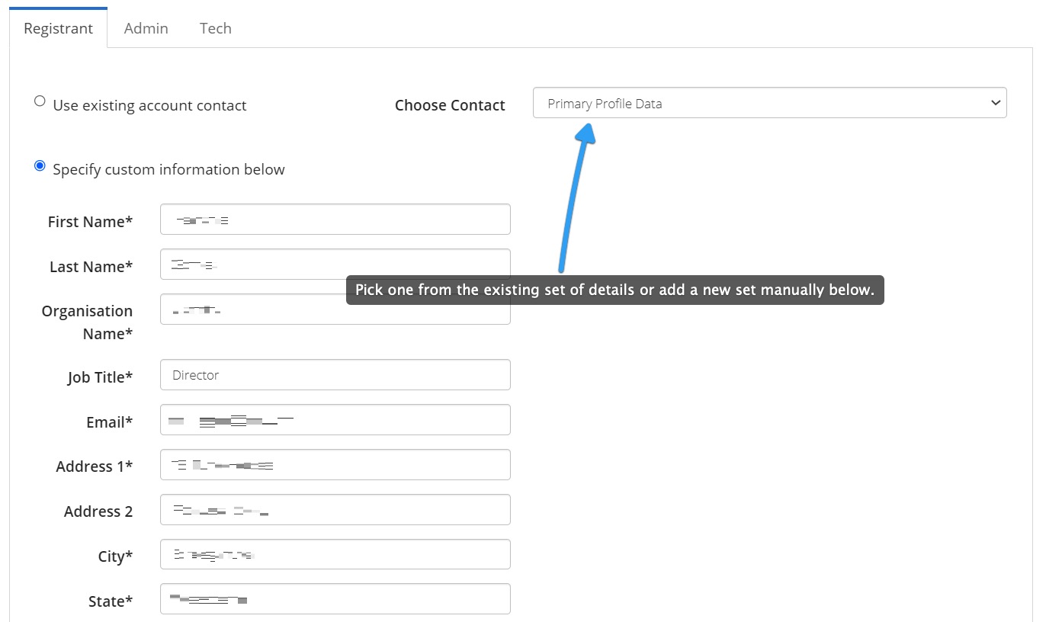Choose 'Specify custom information below' radio option
This screenshot has height=622, width=1046.
pyautogui.click(x=40, y=166)
